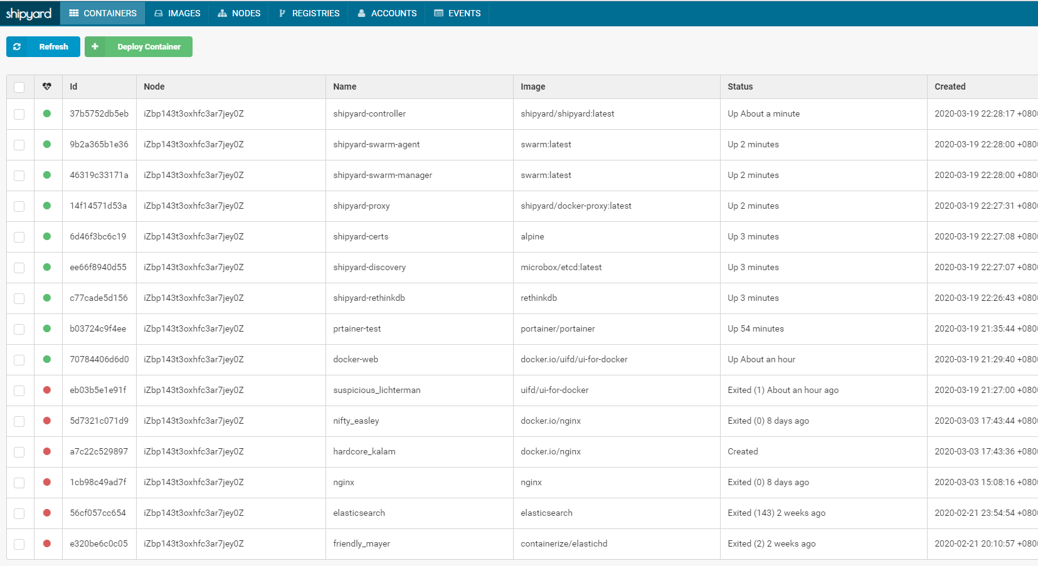1038x566 pixels.
Task: Open the Registries tab
Action: point(309,13)
